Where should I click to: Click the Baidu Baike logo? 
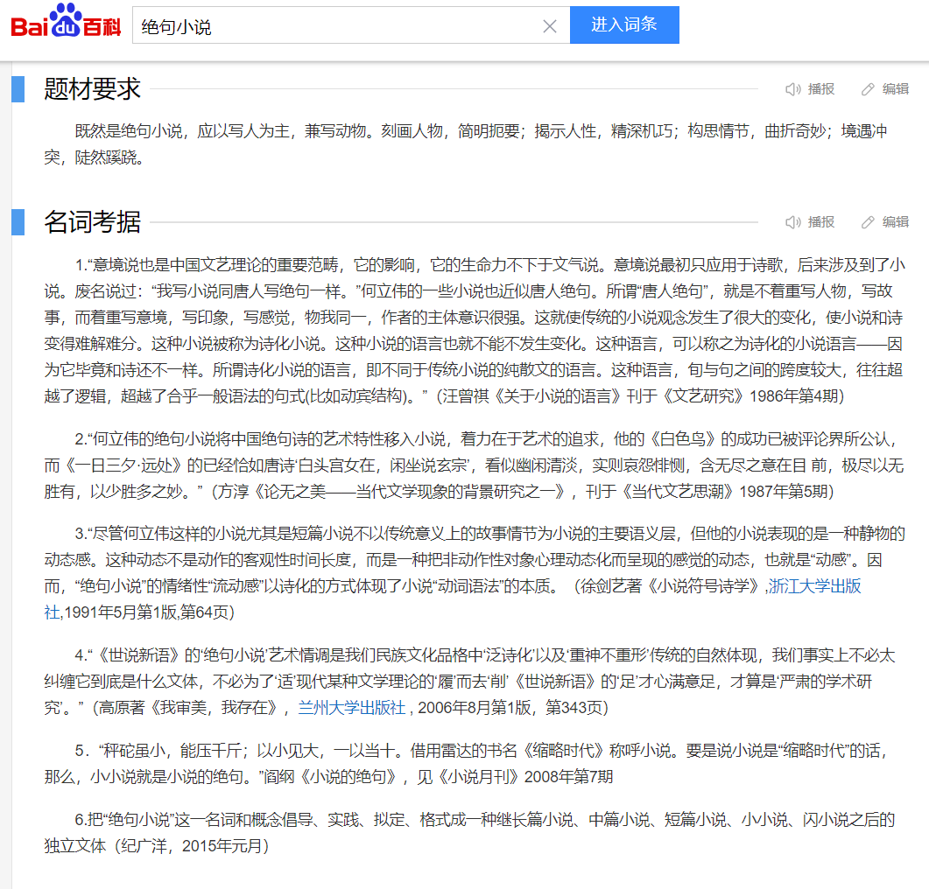pos(66,22)
